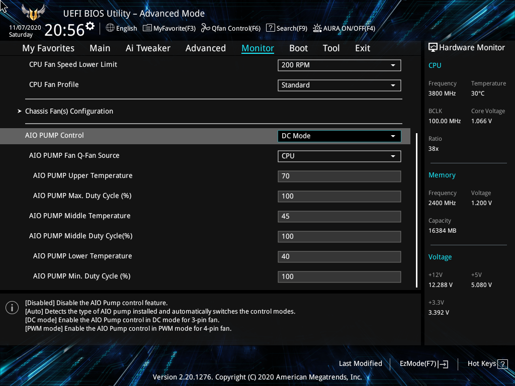Screen dimensions: 515x386
Task: Click AIO PUMP Upper Temperature field
Action: pyautogui.click(x=339, y=176)
